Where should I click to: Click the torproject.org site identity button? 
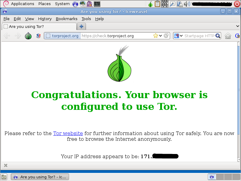tap(62, 36)
